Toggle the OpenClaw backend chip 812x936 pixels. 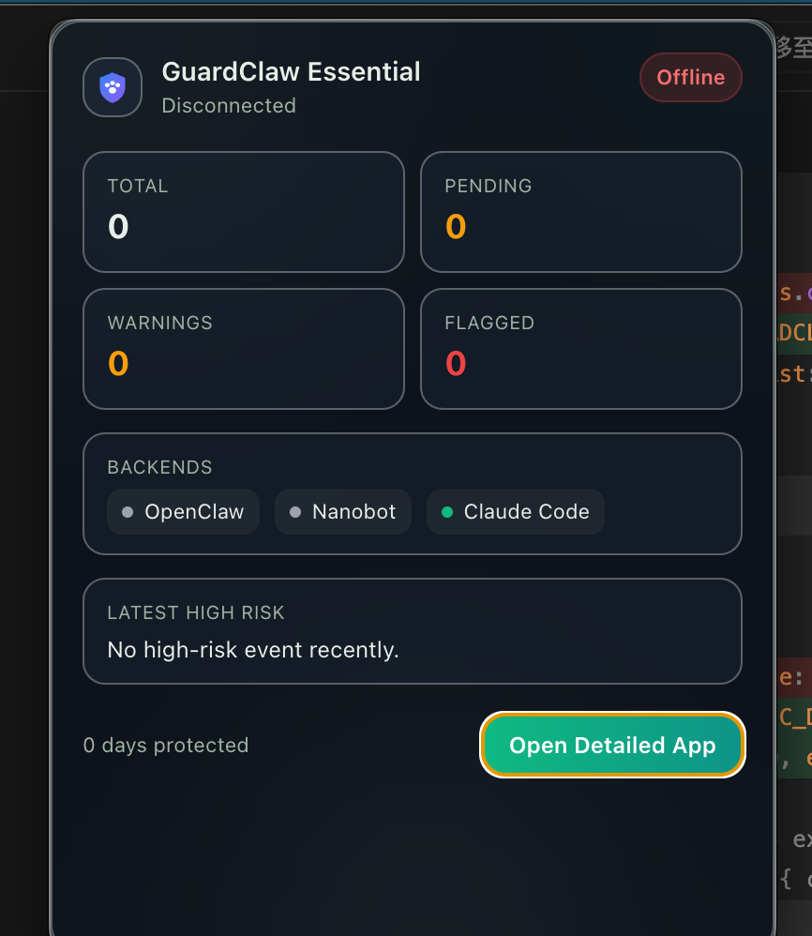click(x=183, y=512)
